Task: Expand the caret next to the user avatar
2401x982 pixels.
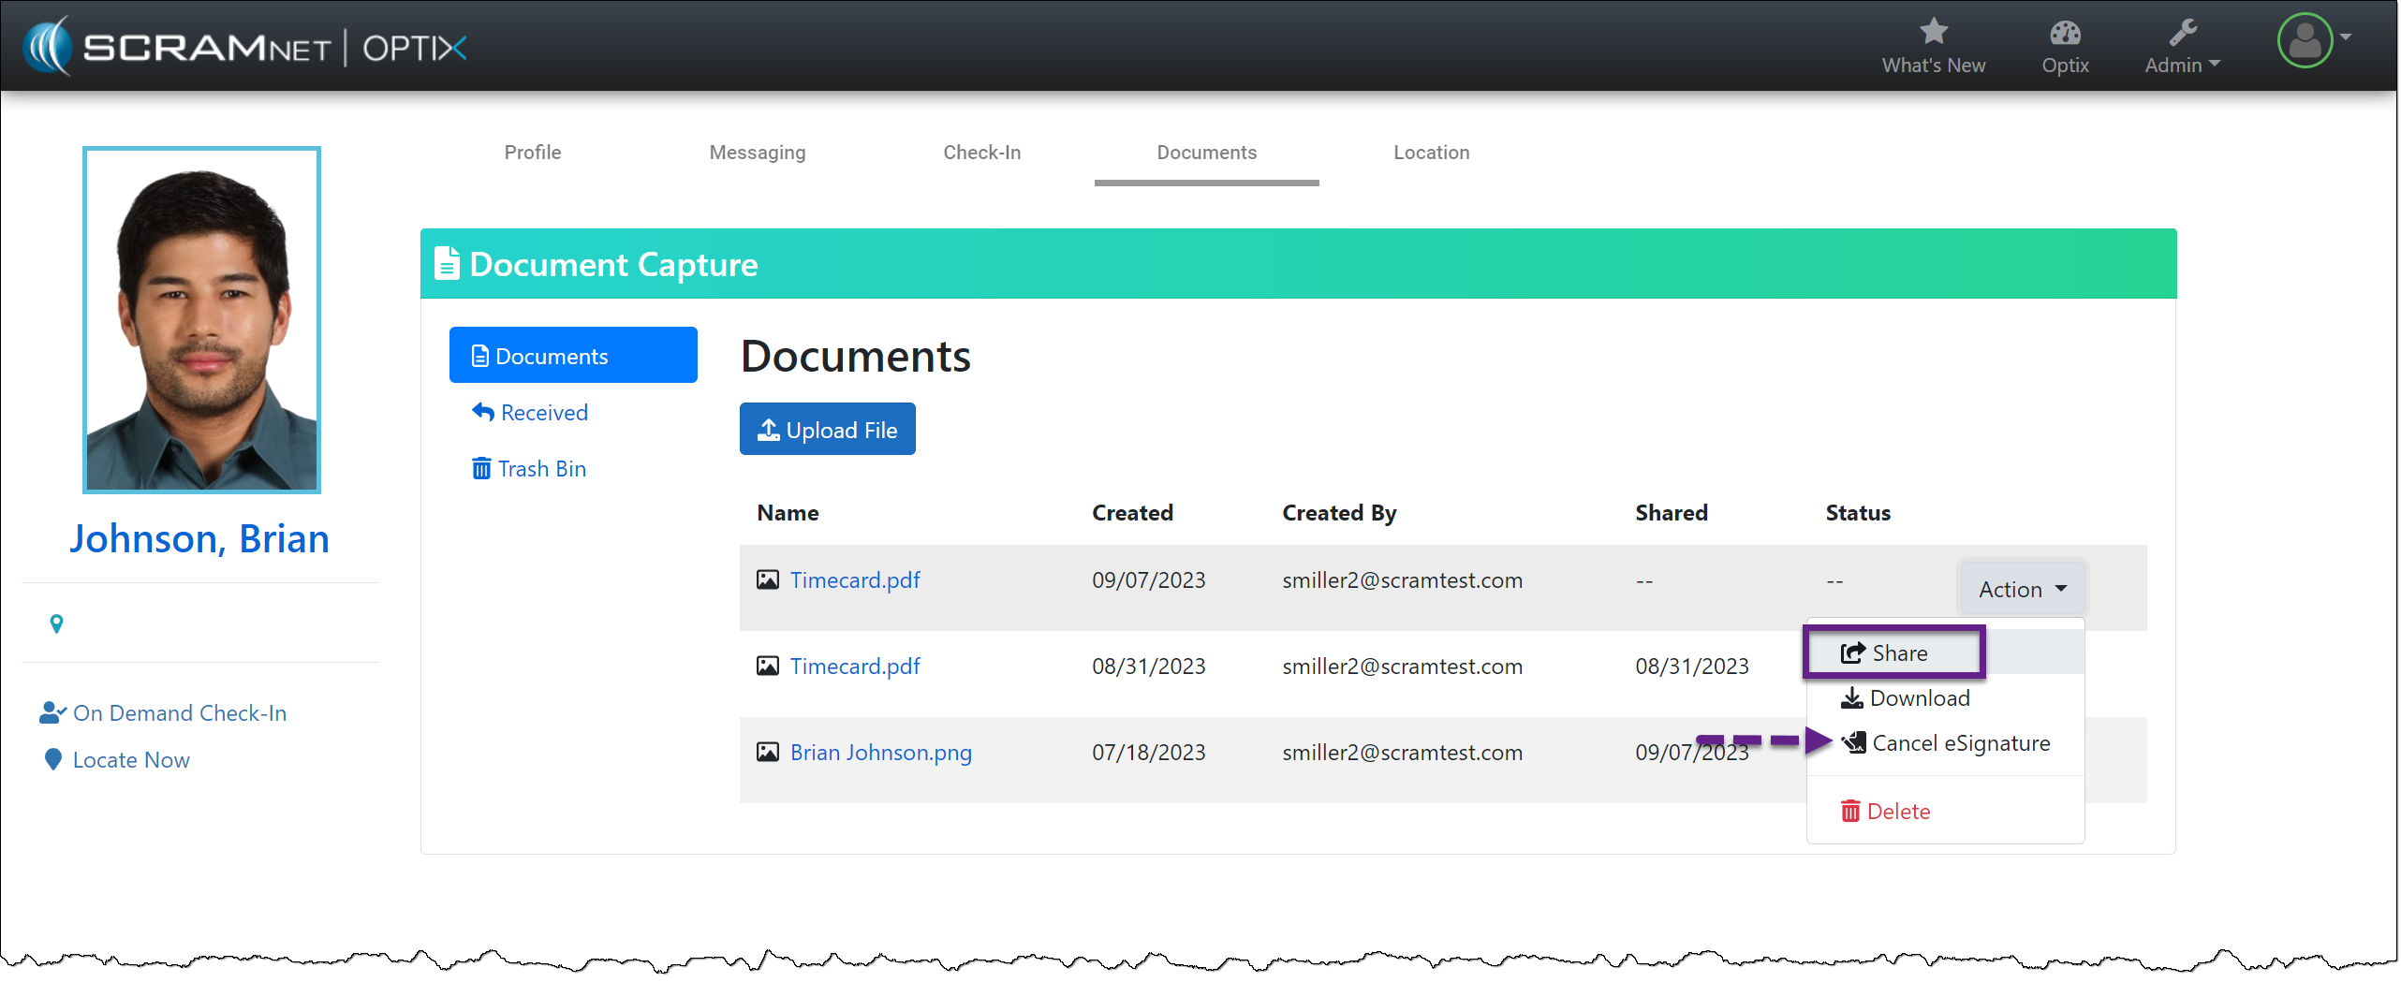Action: (x=2346, y=37)
